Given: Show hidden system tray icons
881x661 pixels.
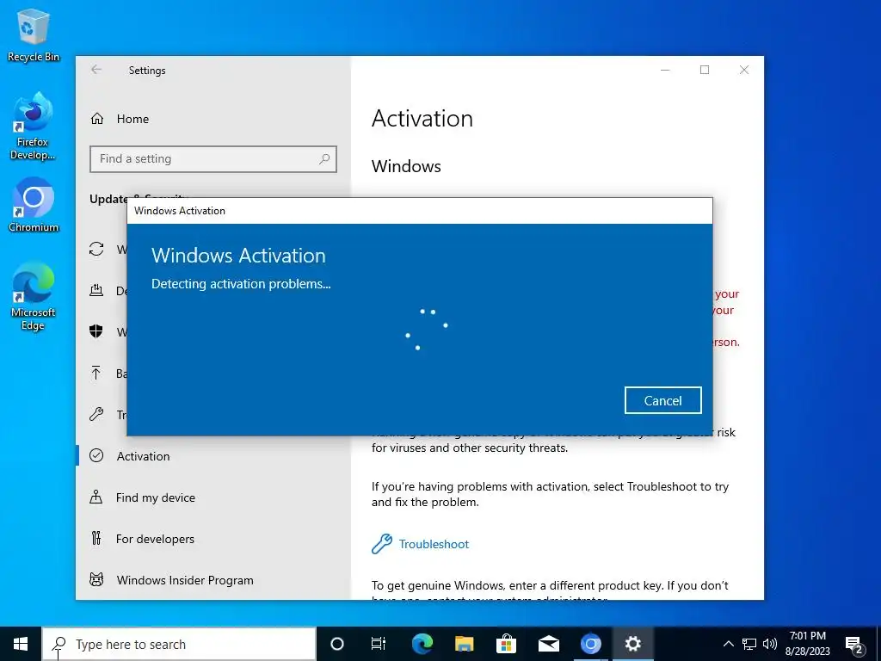Looking at the screenshot, I should (x=728, y=644).
